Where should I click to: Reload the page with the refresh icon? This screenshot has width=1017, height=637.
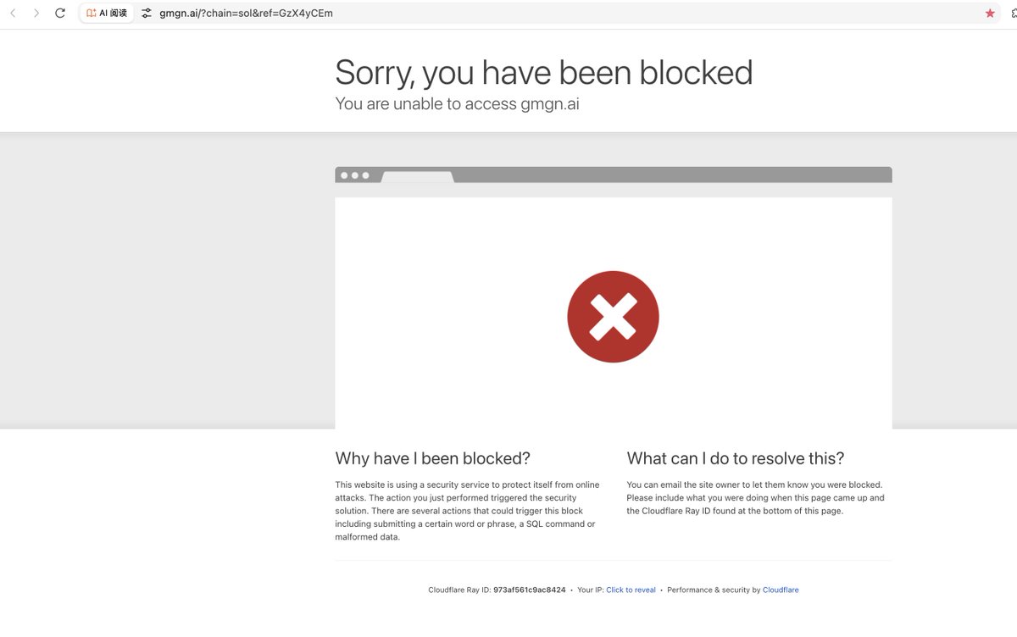pos(60,14)
